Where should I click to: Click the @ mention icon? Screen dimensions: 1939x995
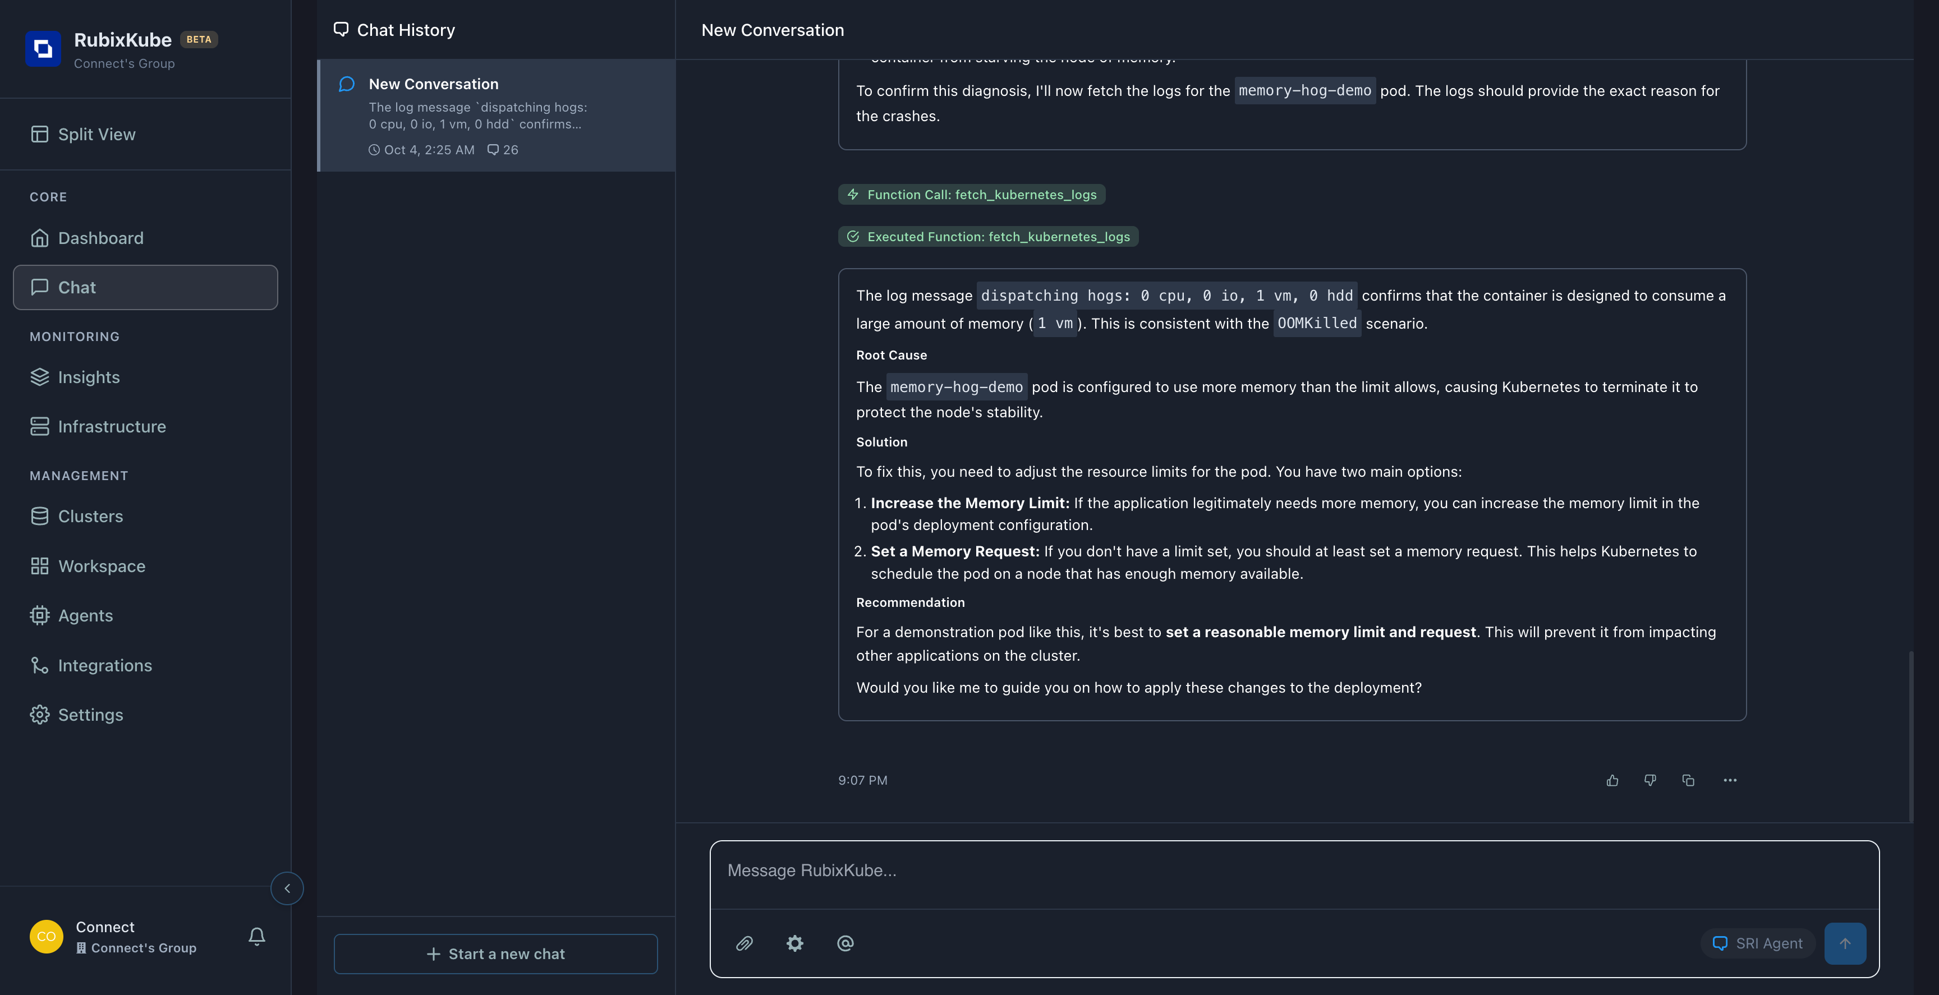tap(846, 943)
